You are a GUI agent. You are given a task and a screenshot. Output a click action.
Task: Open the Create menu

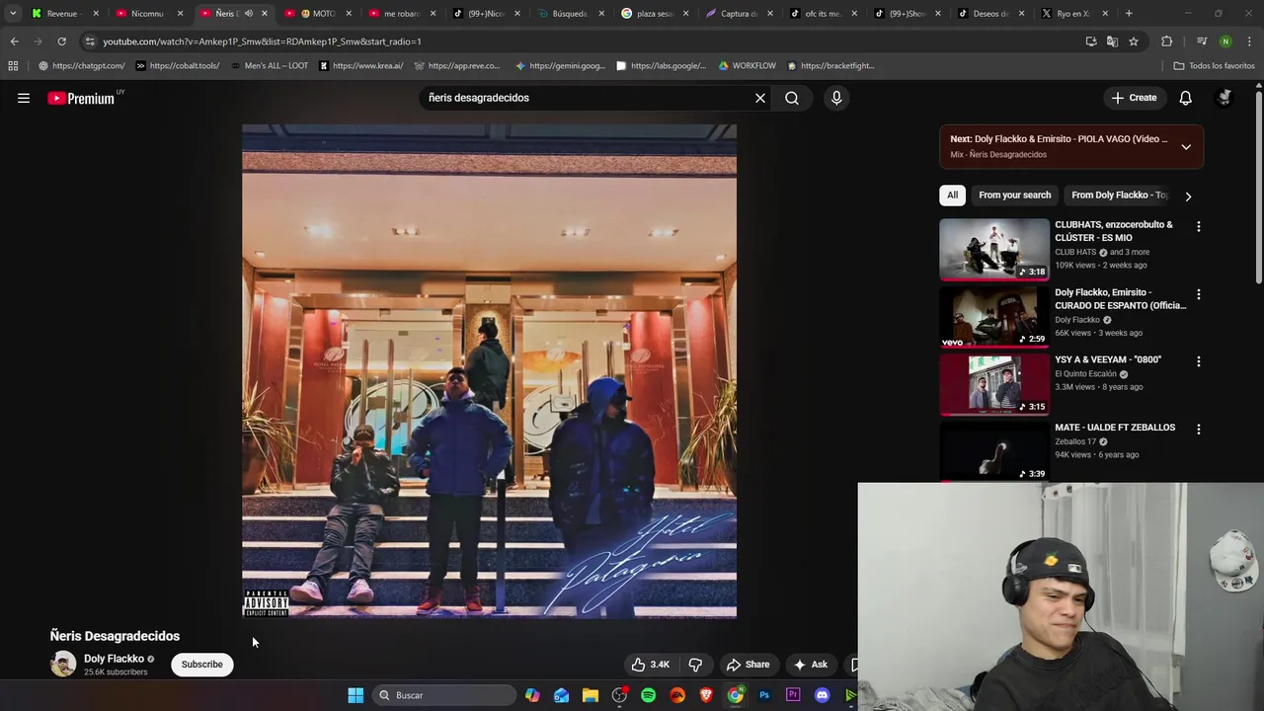(1134, 98)
